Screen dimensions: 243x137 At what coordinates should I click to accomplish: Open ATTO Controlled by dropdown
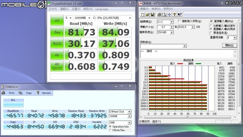click(163, 46)
